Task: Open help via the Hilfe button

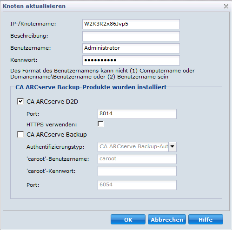Action: click(205, 219)
